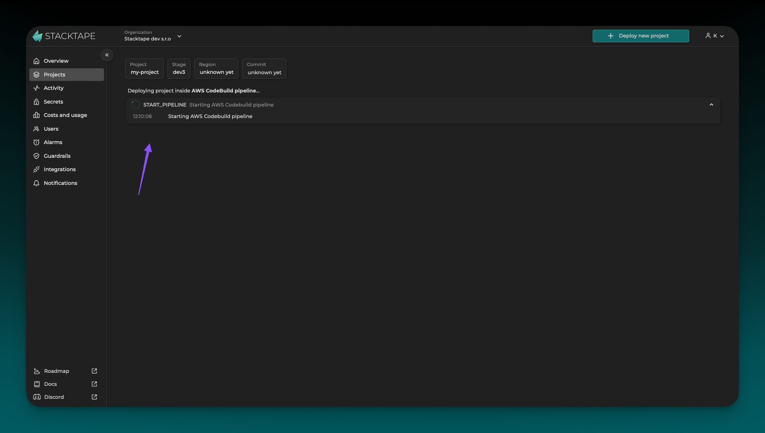This screenshot has width=765, height=433.
Task: Open the Users people icon
Action: pos(36,129)
